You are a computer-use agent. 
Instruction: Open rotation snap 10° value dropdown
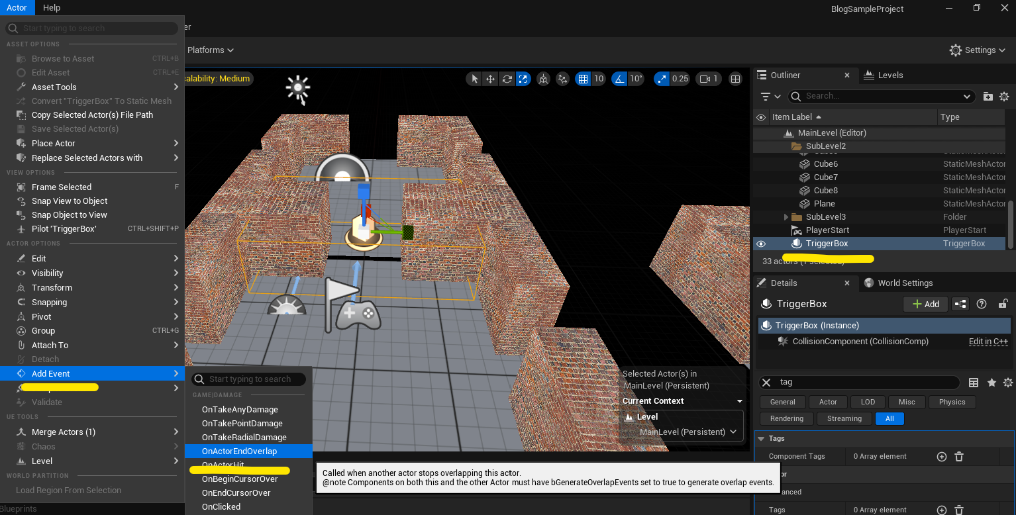(x=636, y=79)
